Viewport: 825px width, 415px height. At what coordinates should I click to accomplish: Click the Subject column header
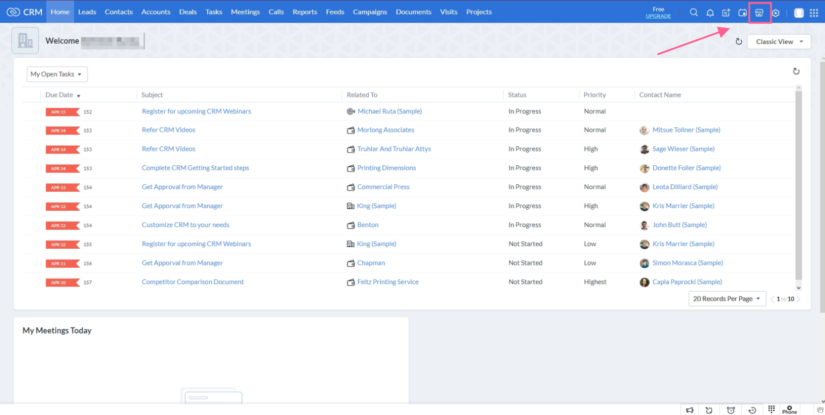tap(152, 95)
